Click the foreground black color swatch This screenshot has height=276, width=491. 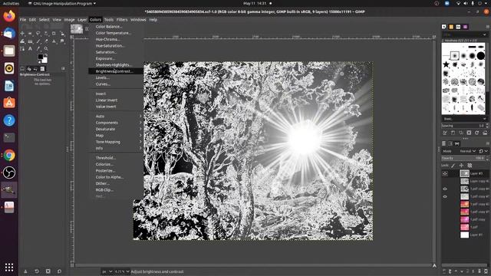[x=41, y=57]
